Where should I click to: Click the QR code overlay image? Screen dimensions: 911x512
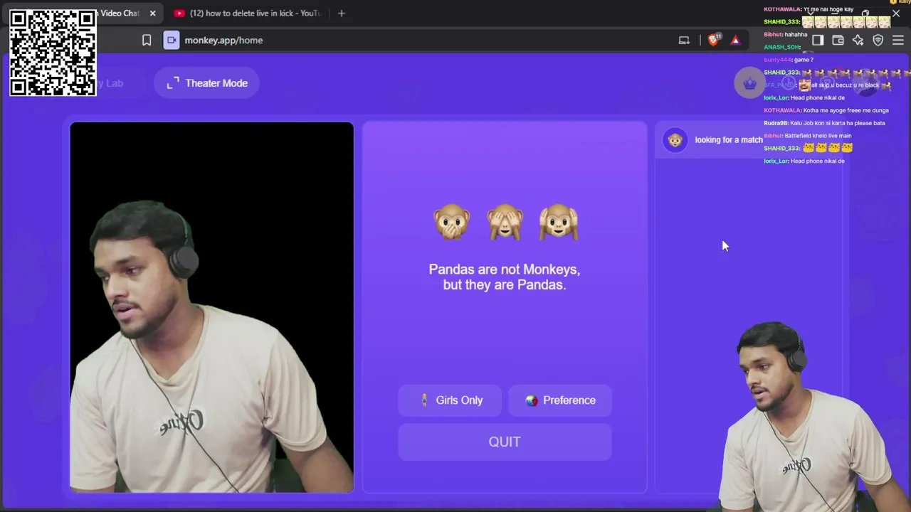[x=53, y=53]
